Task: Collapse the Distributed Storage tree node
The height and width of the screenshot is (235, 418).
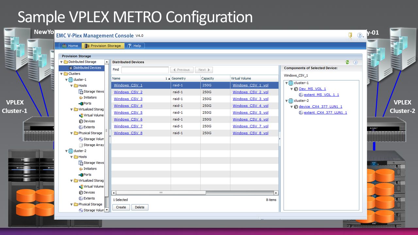Action: pos(61,62)
